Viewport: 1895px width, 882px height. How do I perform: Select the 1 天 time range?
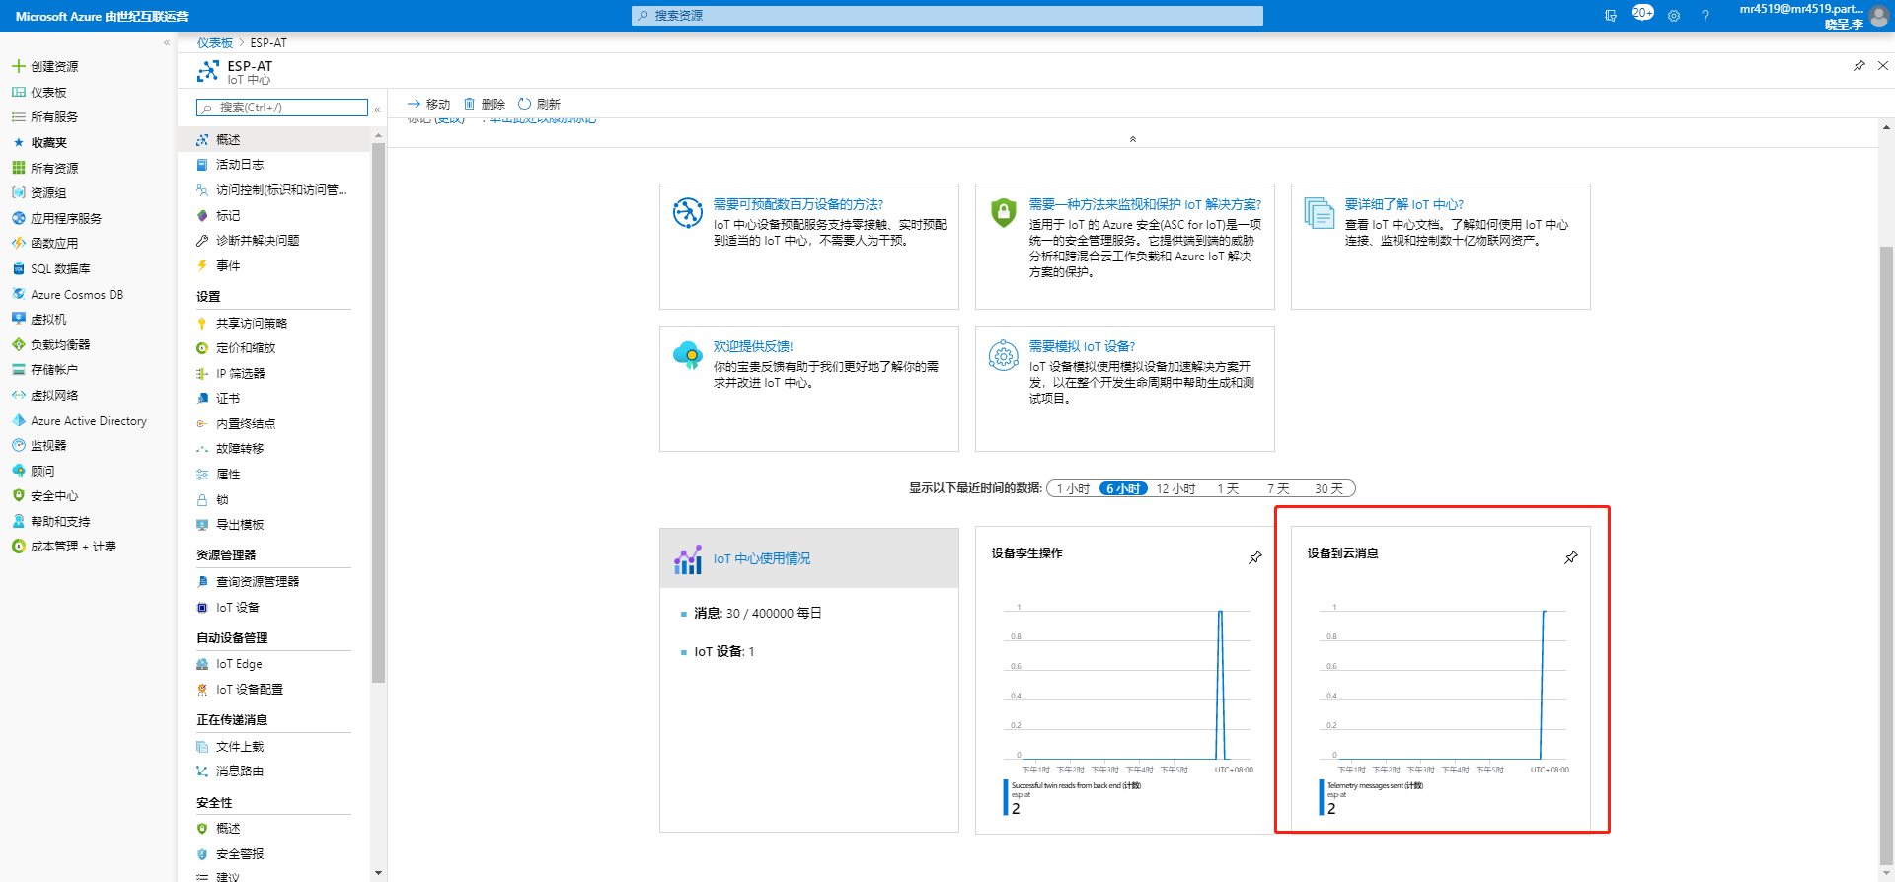1228,488
